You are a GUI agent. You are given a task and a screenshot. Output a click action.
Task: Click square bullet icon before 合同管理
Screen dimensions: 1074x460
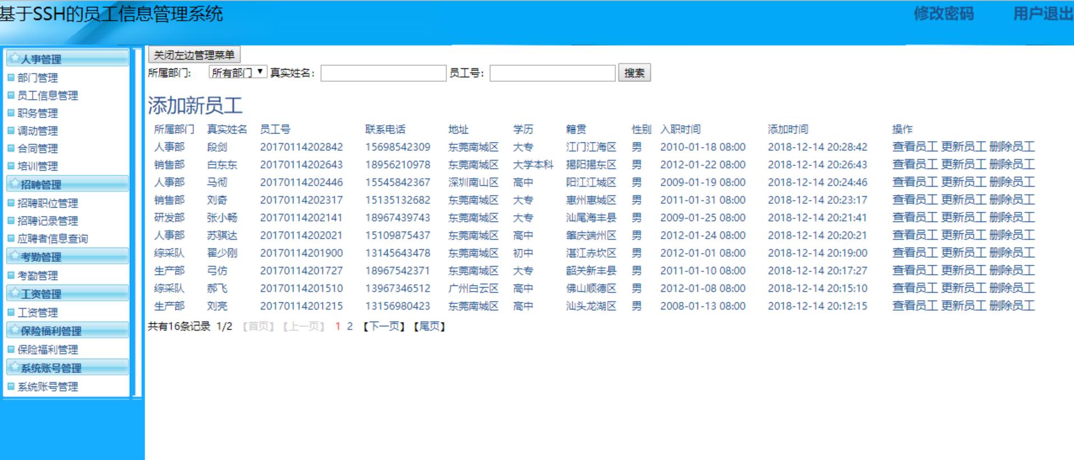11,148
